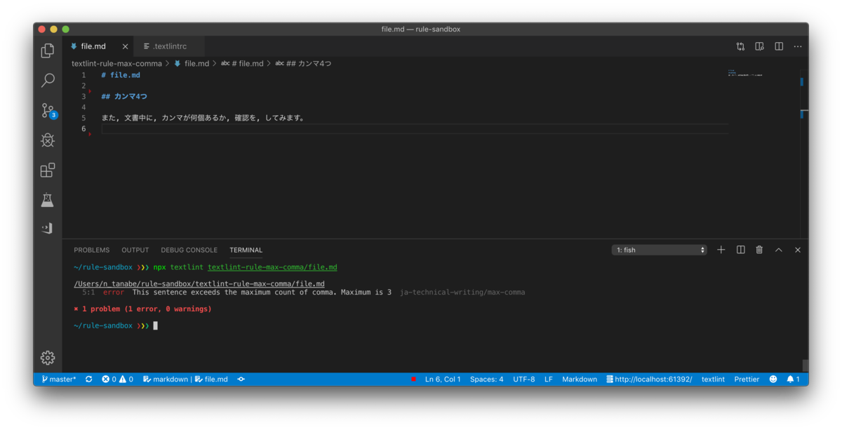Open editor More Actions ellipsis menu
842x430 pixels.
click(798, 46)
